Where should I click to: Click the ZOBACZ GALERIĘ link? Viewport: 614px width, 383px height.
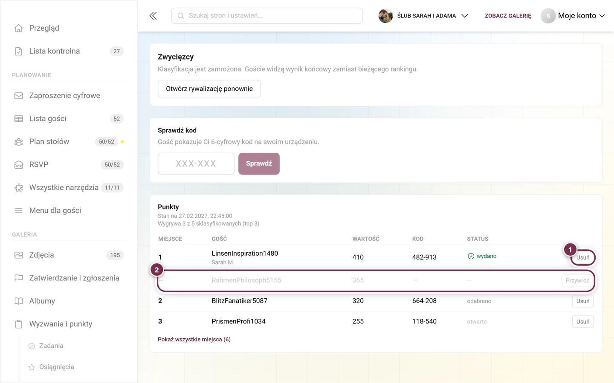tap(508, 16)
